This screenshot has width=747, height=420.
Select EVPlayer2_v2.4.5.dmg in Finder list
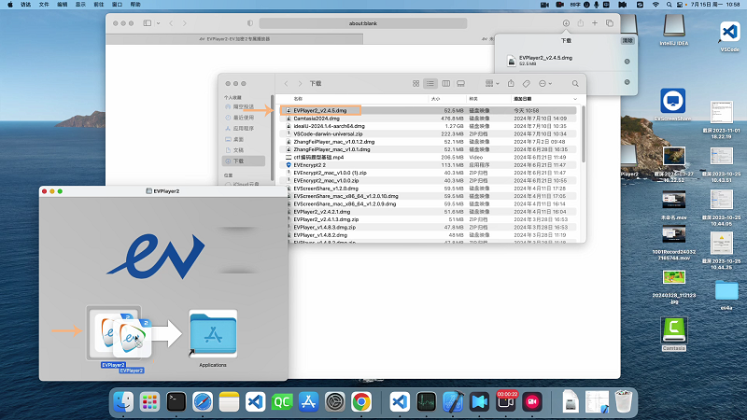click(x=429, y=110)
